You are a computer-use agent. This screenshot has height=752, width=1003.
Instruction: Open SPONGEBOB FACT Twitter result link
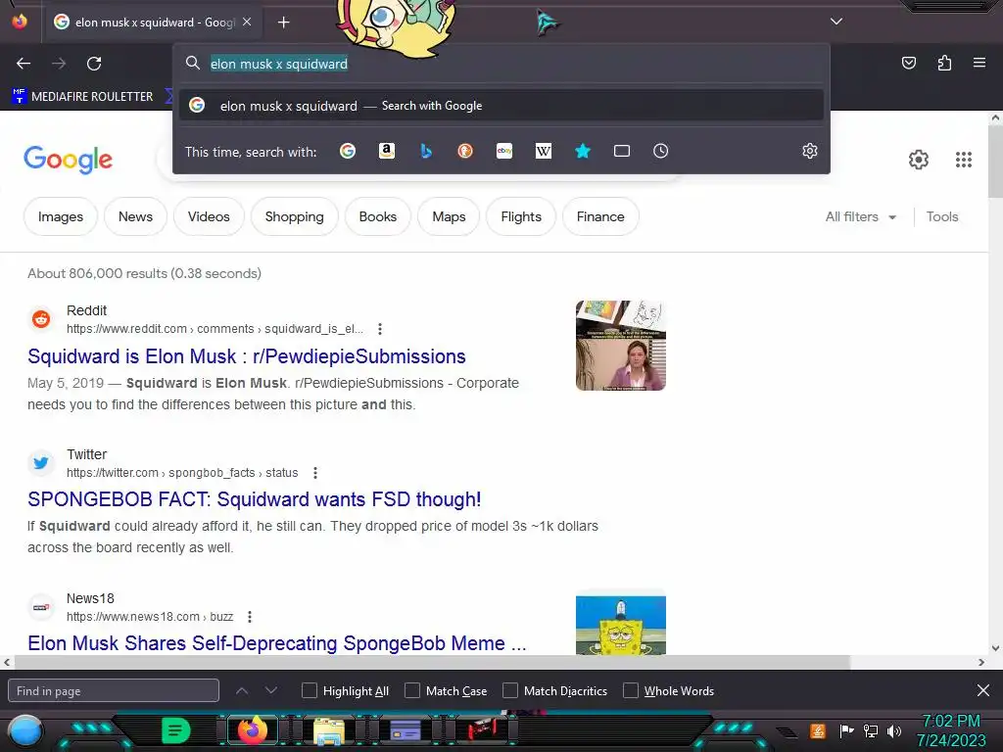pos(254,499)
